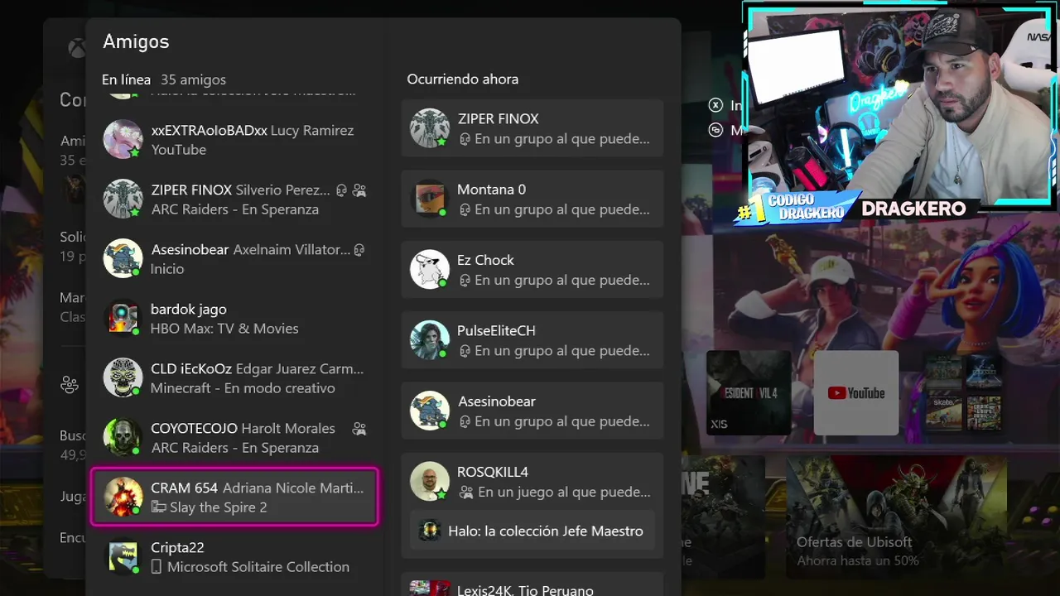Viewport: 1060px width, 596px height.
Task: Open PulseEliteCH group card
Action: click(532, 340)
